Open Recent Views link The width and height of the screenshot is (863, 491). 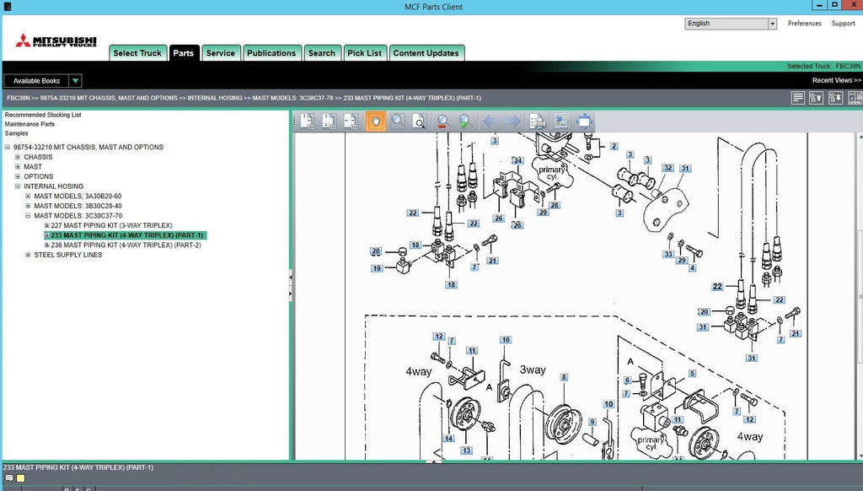coord(836,81)
